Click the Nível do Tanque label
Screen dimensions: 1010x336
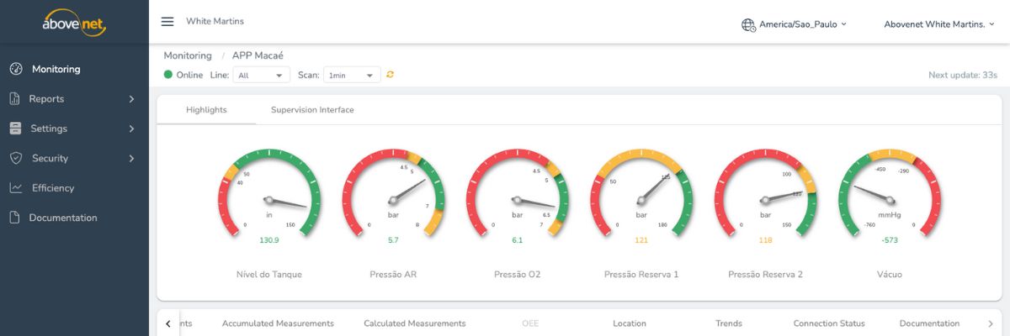(269, 275)
